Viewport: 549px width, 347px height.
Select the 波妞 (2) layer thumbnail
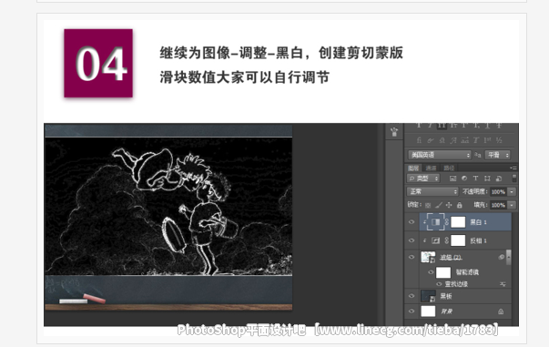point(428,258)
